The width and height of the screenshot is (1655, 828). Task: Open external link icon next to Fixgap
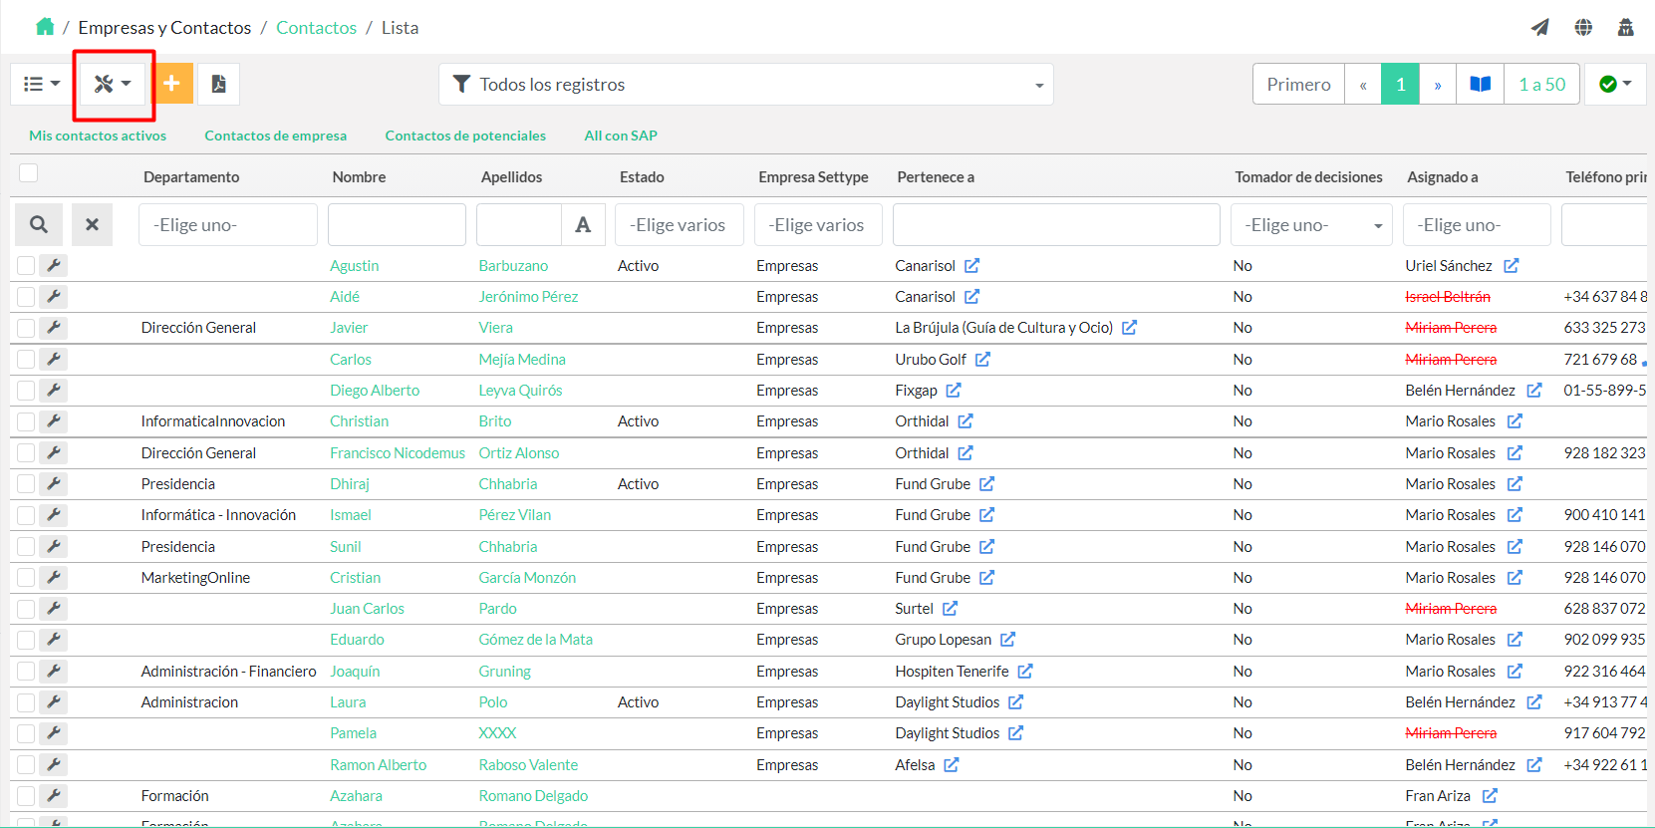(954, 390)
